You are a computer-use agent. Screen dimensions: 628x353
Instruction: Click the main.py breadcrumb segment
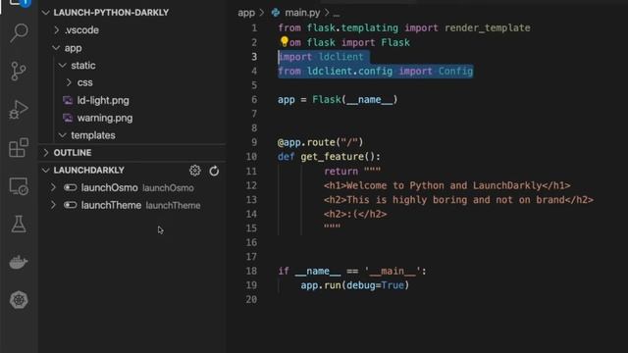coord(302,13)
